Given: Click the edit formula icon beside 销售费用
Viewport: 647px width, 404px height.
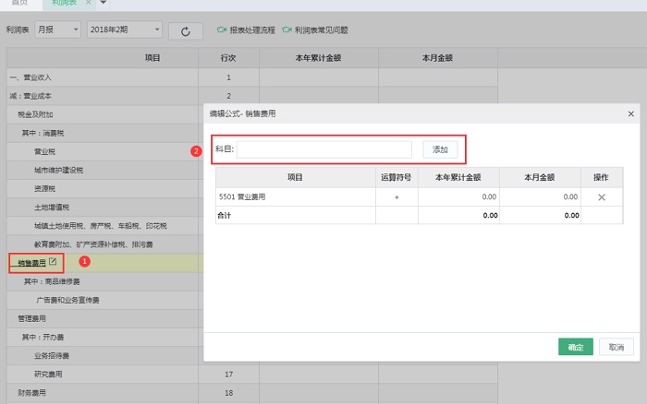Looking at the screenshot, I should click(x=53, y=263).
